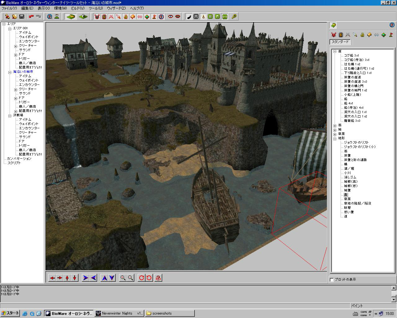This screenshot has width=397, height=318.
Task: Toggle the candle lighting toolbar button
Action: pos(203,16)
